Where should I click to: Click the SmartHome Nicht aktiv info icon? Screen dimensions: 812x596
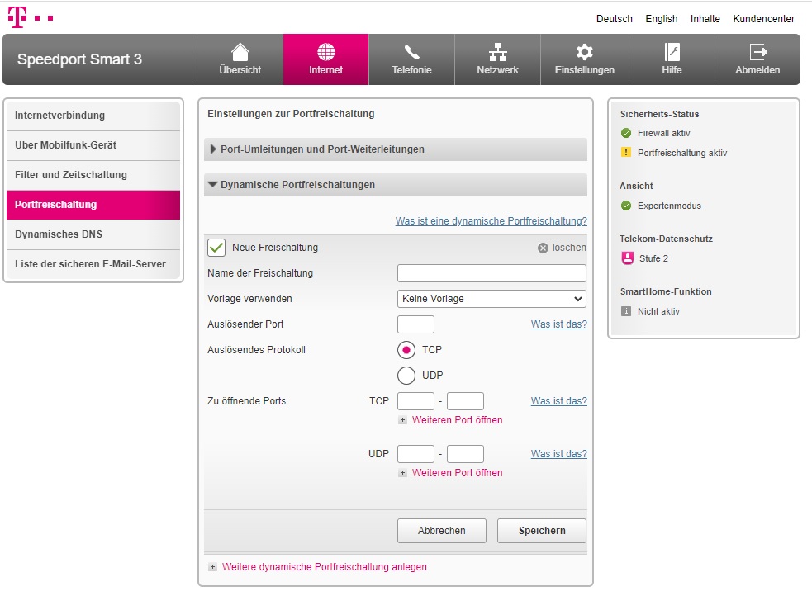click(x=626, y=311)
